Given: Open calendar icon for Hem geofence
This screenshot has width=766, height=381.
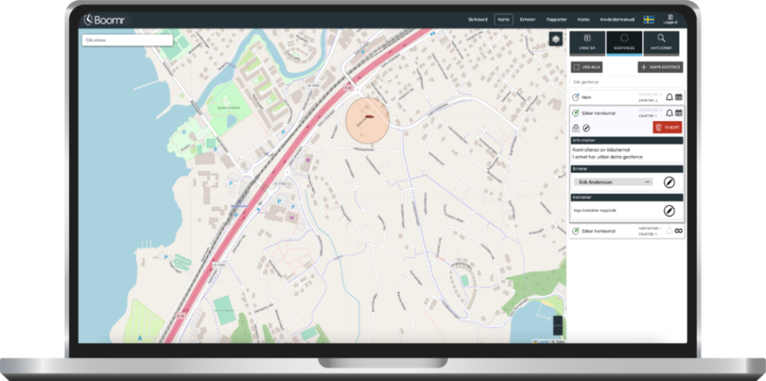Looking at the screenshot, I should [678, 97].
